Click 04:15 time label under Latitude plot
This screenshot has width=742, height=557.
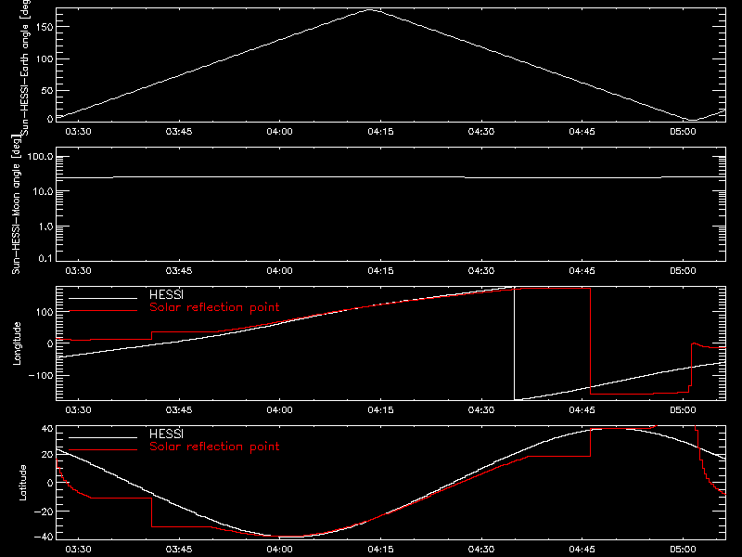[380, 549]
